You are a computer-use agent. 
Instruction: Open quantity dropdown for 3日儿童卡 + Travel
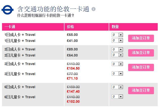point(117,74)
